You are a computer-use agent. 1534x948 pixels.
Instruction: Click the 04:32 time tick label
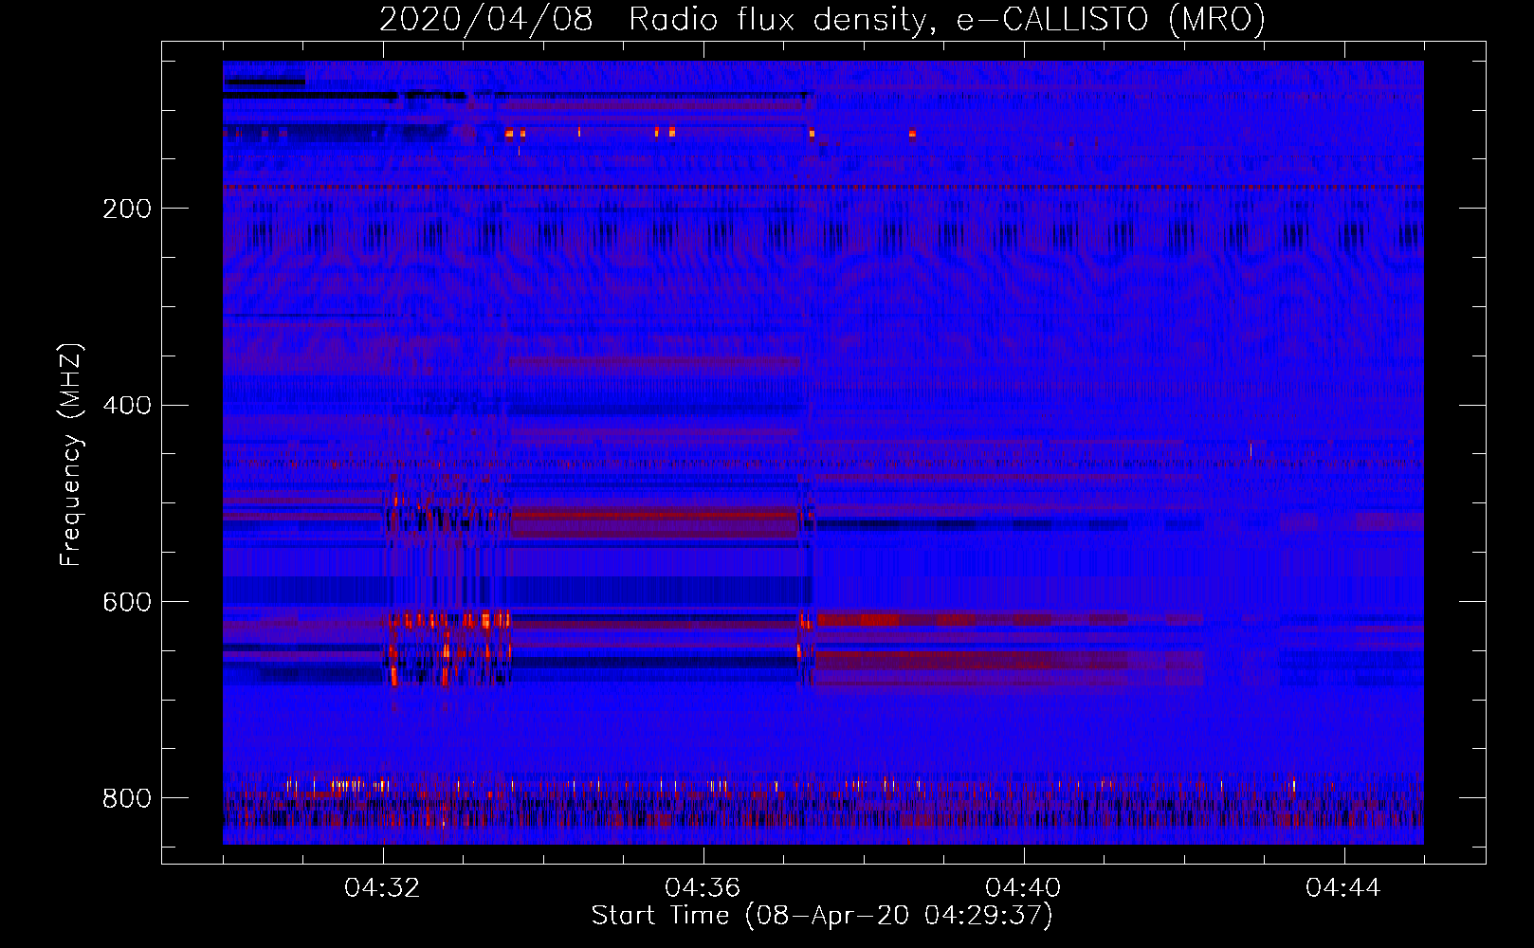(383, 888)
